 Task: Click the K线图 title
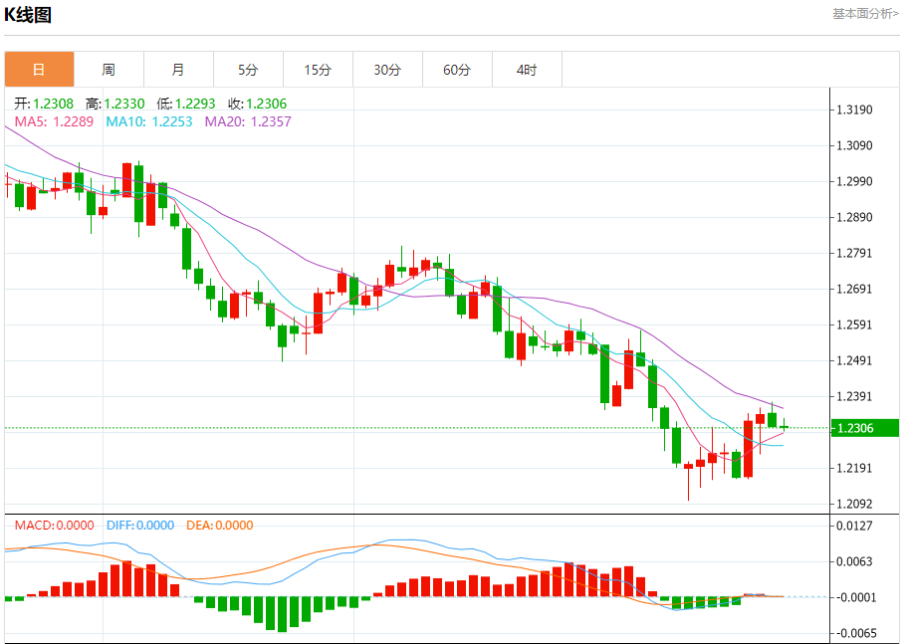coord(28,15)
